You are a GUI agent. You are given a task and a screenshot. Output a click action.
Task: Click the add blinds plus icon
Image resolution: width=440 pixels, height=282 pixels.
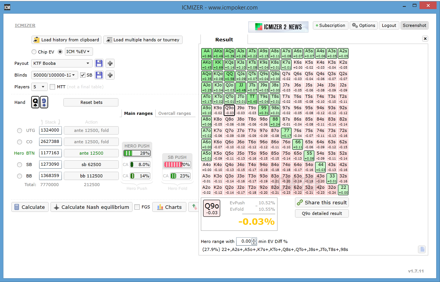110,75
